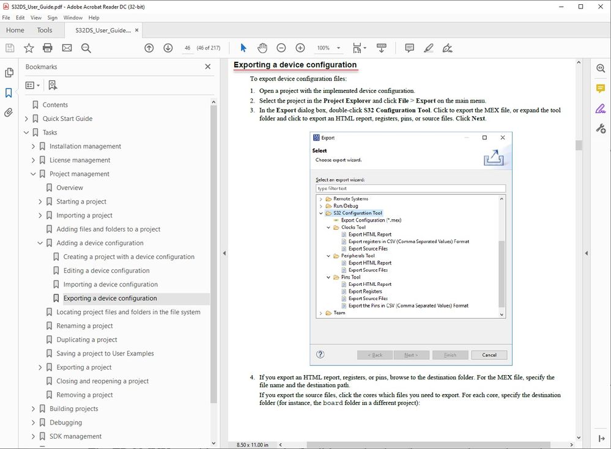This screenshot has width=611, height=449.
Task: Add the document to starred favorites
Action: pos(29,48)
